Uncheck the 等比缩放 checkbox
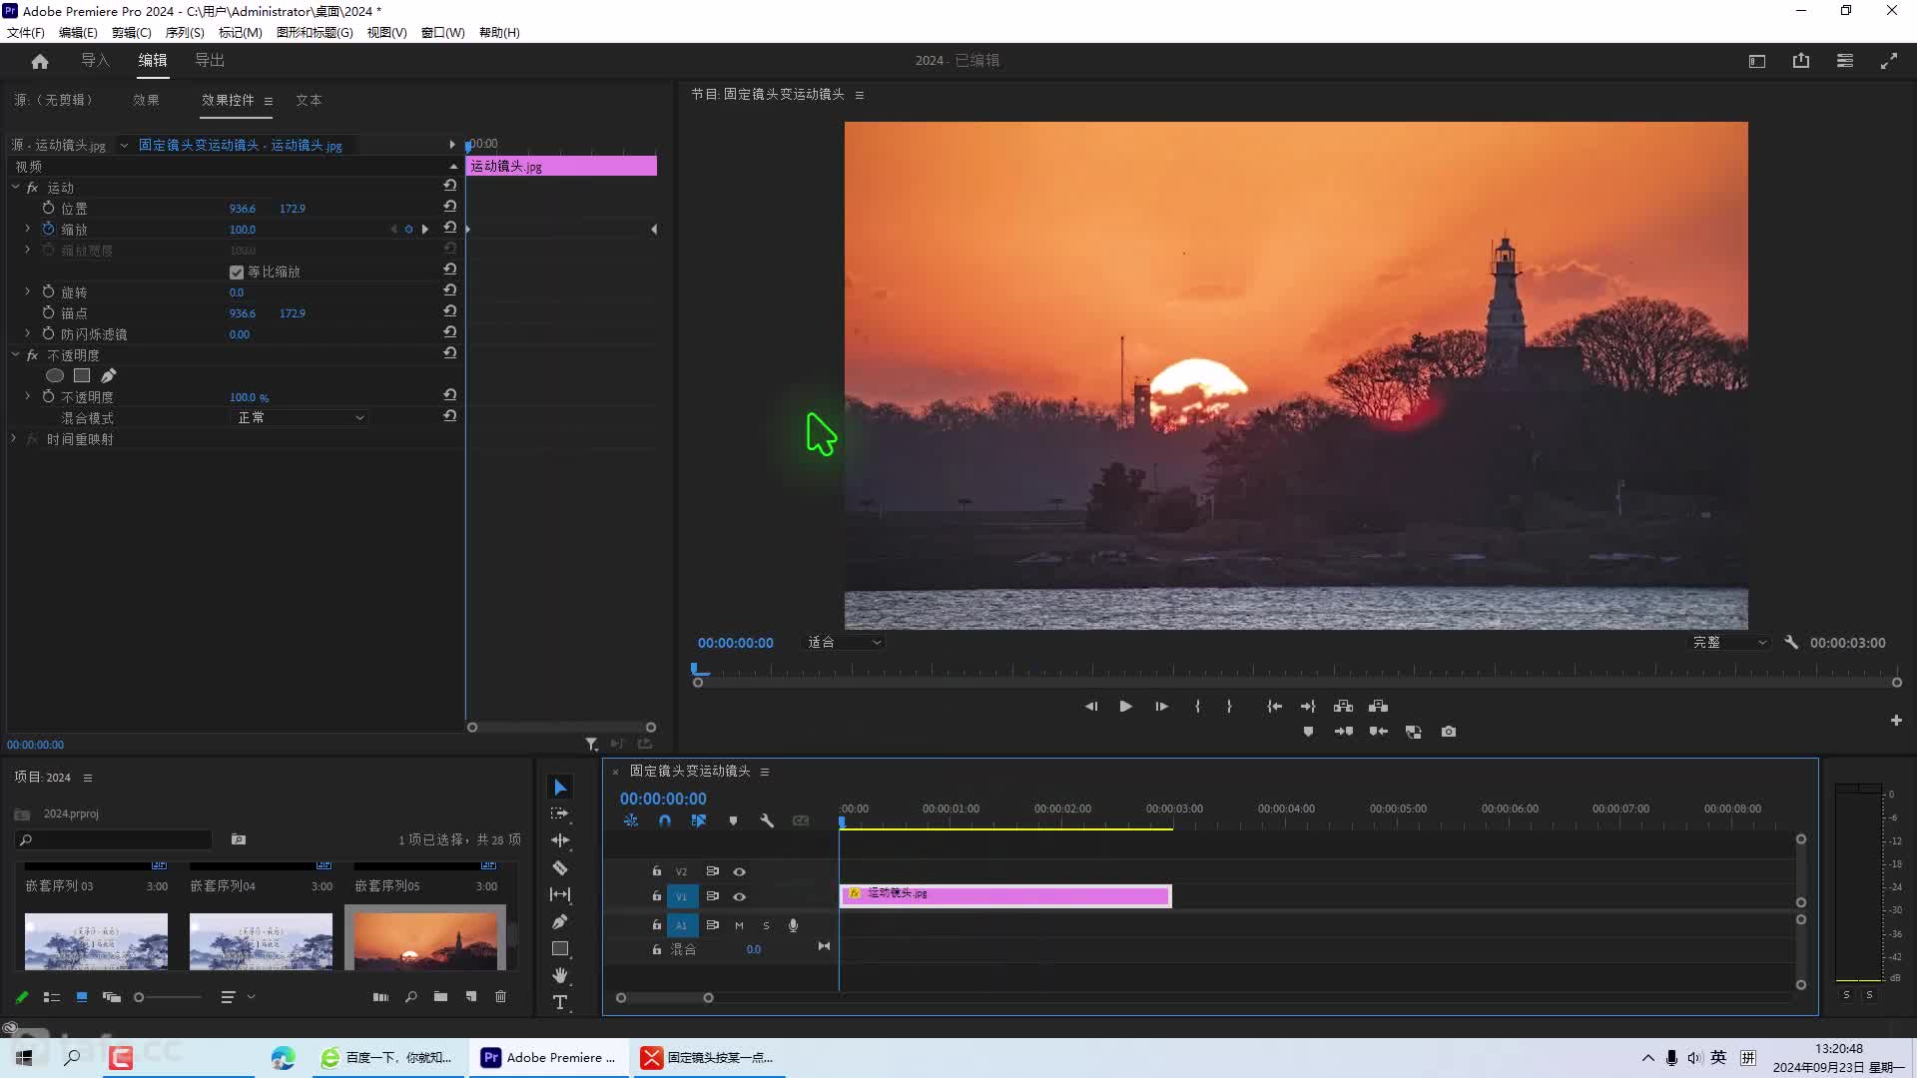Viewport: 1917px width, 1078px height. tap(237, 271)
